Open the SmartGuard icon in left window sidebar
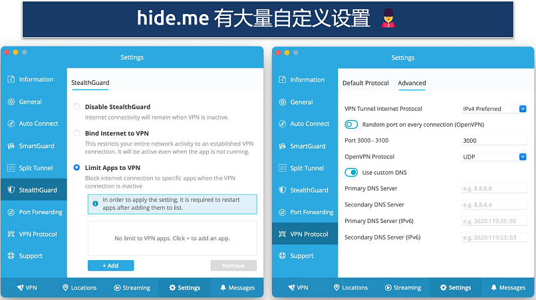 (x=11, y=146)
